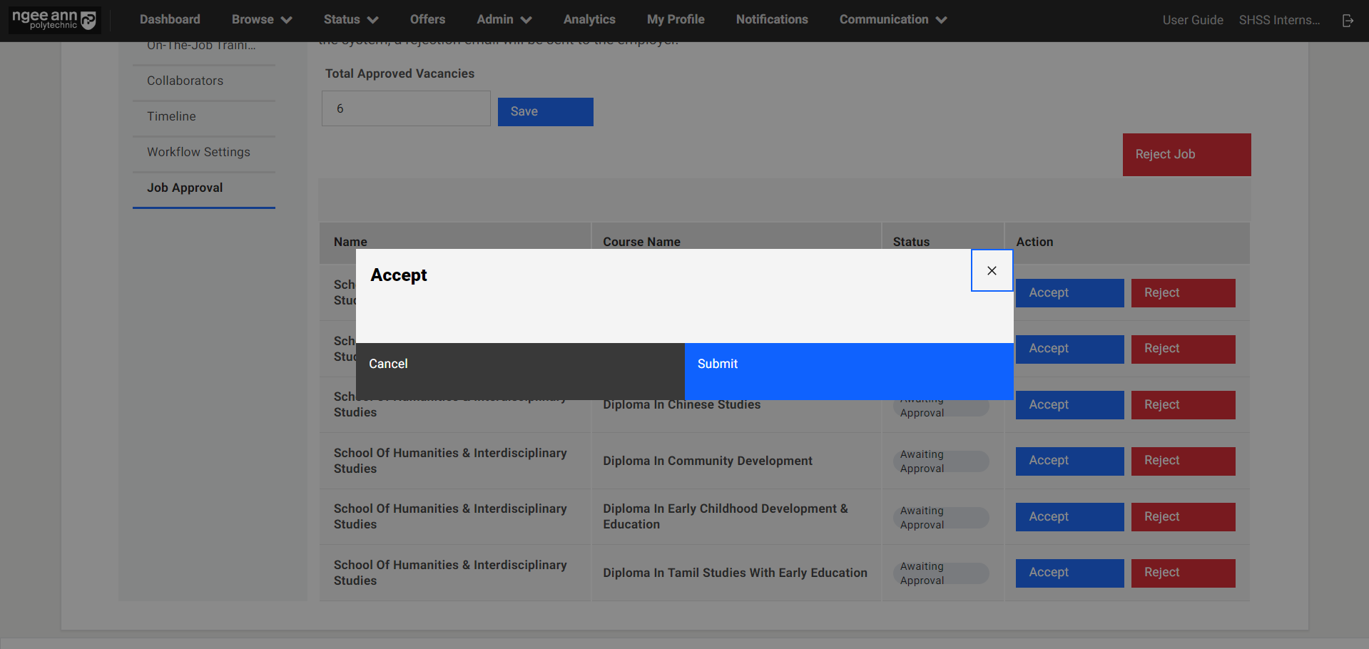
Task: Expand the Browse dropdown menu
Action: click(261, 20)
